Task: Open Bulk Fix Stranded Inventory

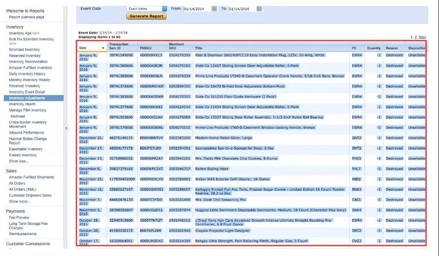Action: [x=31, y=39]
